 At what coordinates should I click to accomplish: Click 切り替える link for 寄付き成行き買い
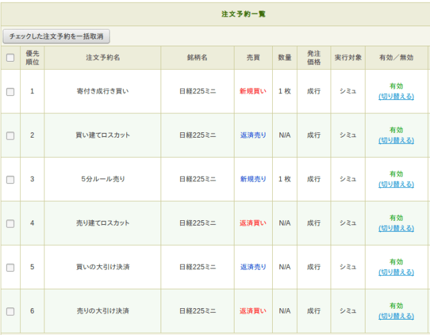(x=396, y=97)
